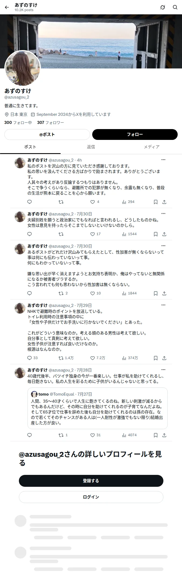
Task: Open the profile avatar photo
Action: (23, 68)
